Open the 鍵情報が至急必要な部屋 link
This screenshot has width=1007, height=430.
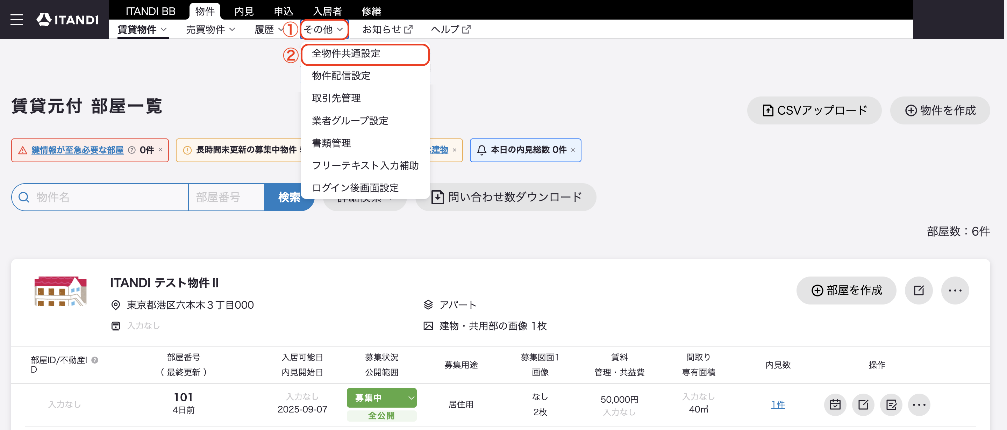click(77, 150)
